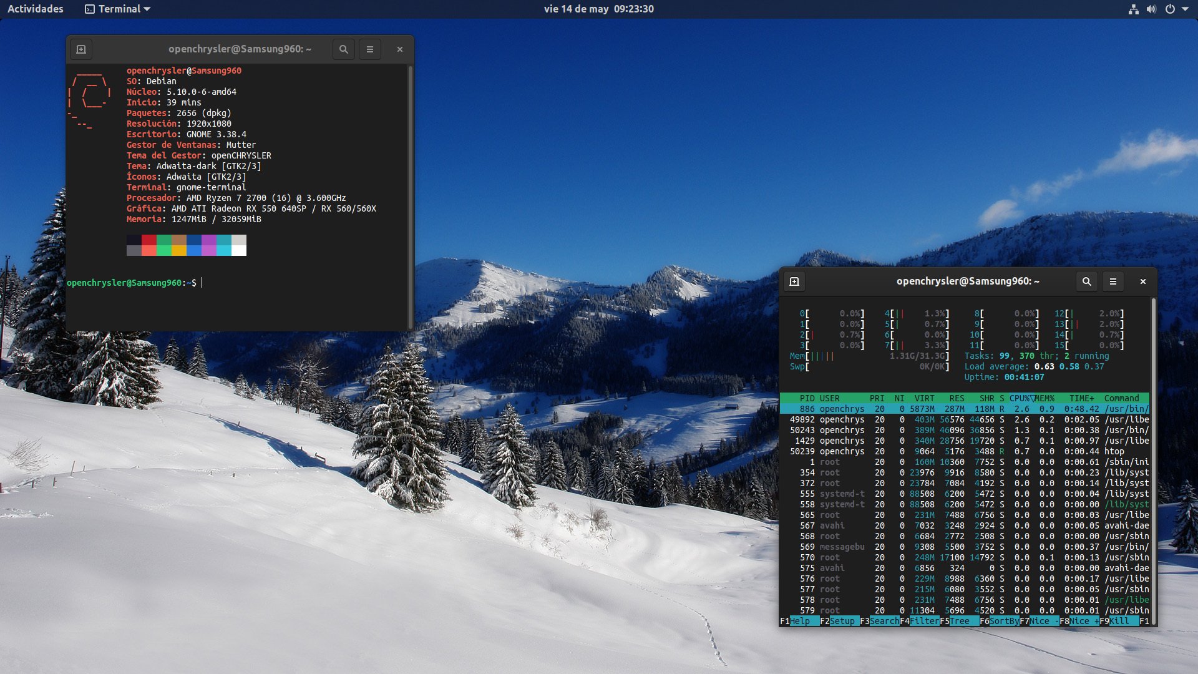Sort htop by the MEM% column header

(1045, 398)
